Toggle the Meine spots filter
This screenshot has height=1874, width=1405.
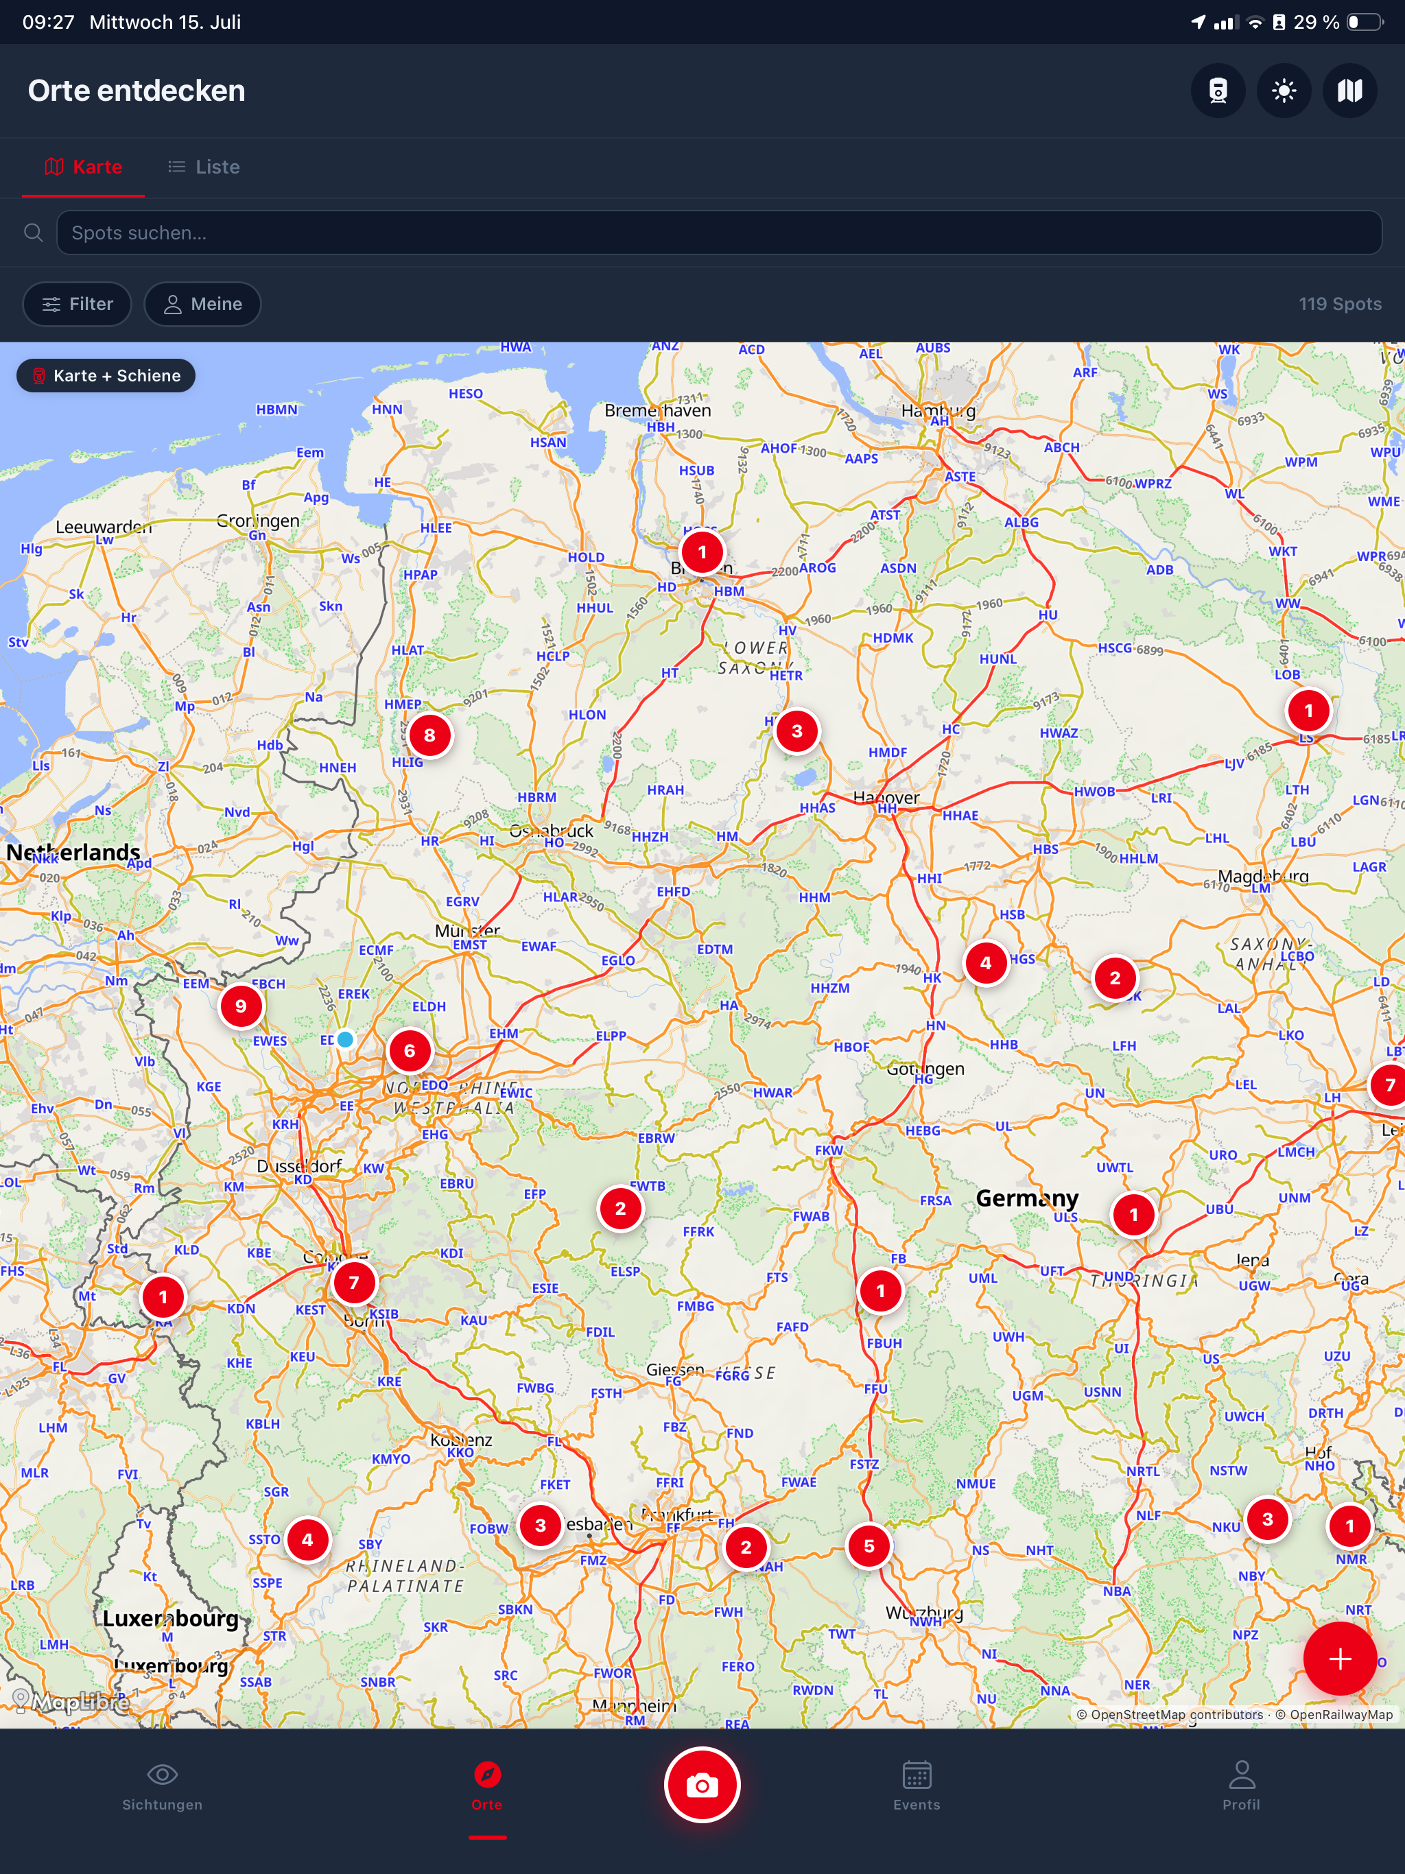tap(202, 304)
